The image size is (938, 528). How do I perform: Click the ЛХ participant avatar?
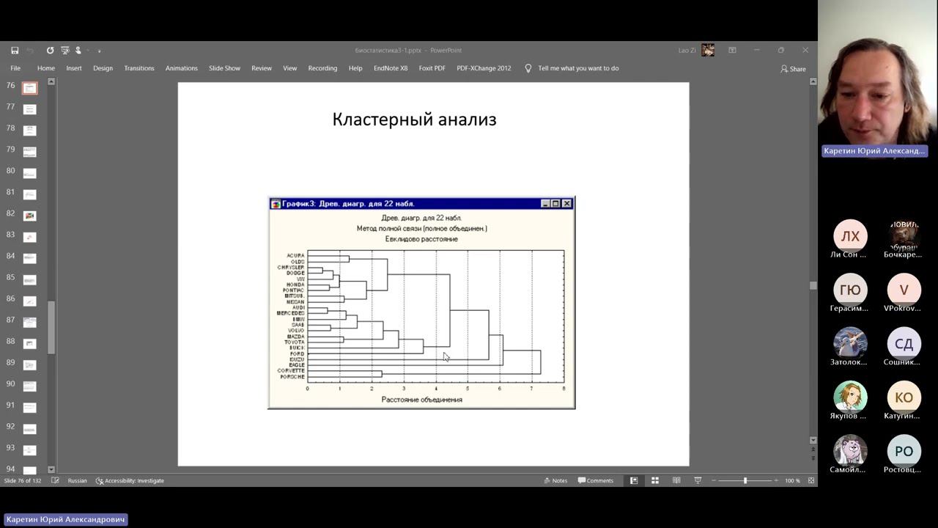pyautogui.click(x=850, y=236)
